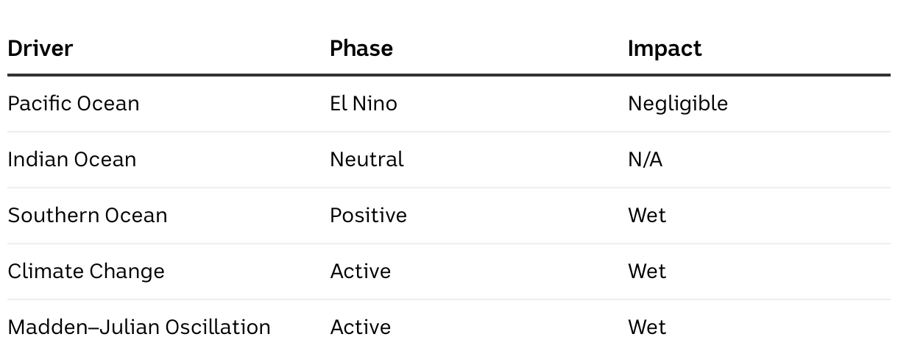Viewport: 898px width, 362px height.
Task: Click the Positive phase cell
Action: click(x=368, y=216)
